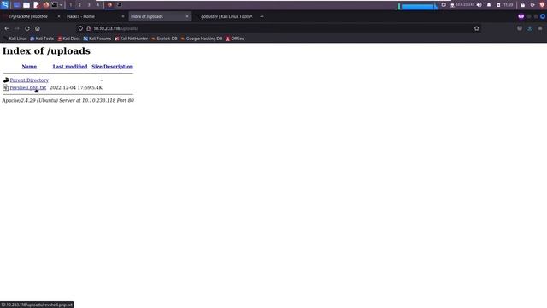The width and height of the screenshot is (547, 308).
Task: Open the volume control in system tray
Action: [479, 5]
